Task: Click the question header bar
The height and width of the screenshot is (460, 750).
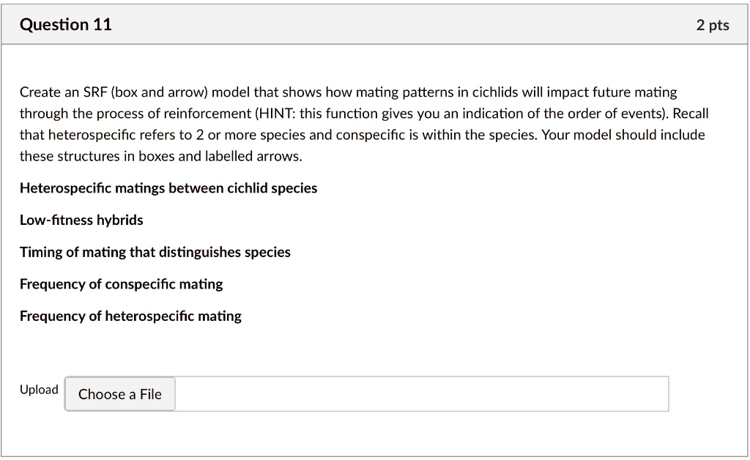Action: (375, 23)
